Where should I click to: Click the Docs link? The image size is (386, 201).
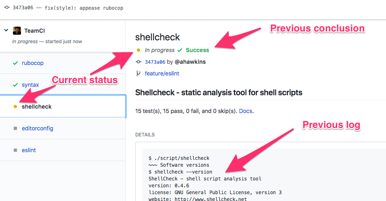click(245, 111)
